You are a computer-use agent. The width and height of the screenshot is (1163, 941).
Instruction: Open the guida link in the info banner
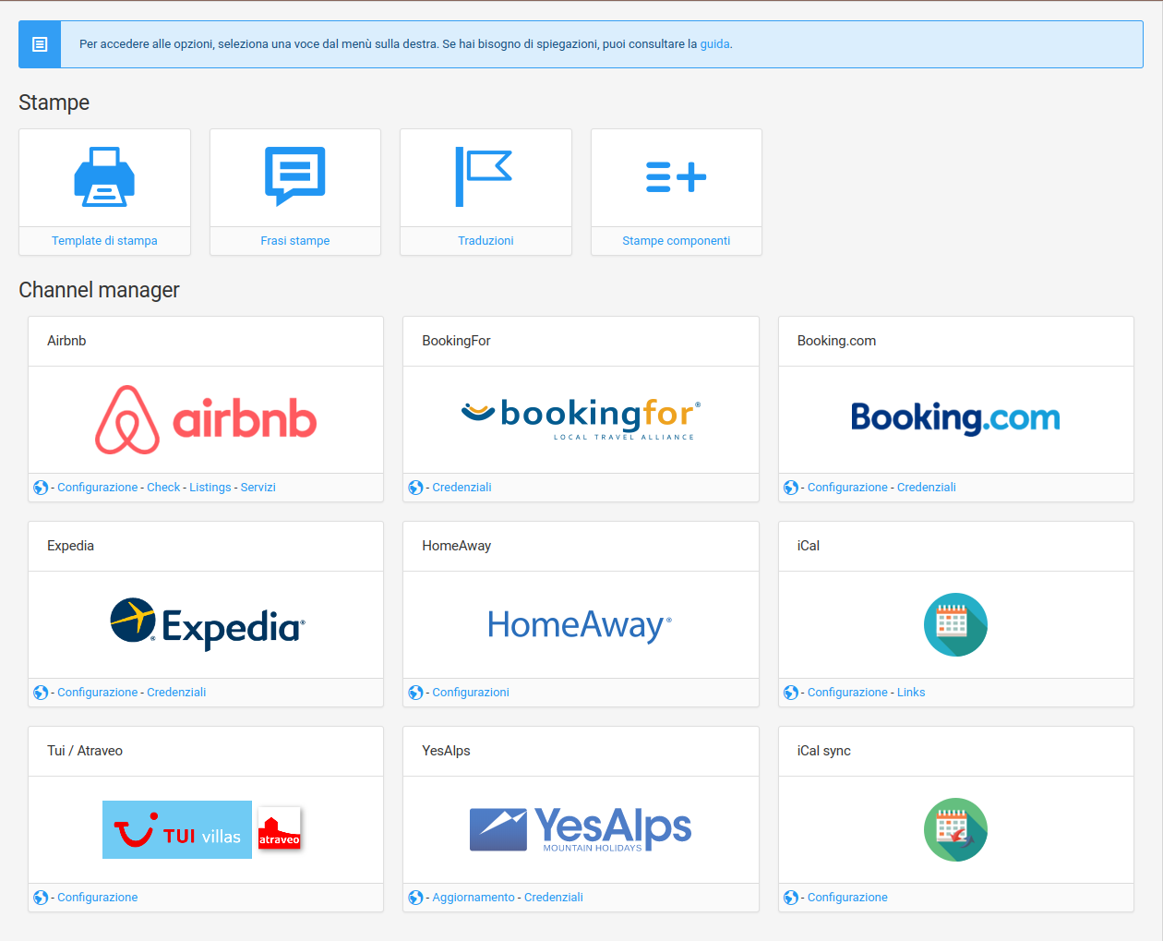click(714, 43)
